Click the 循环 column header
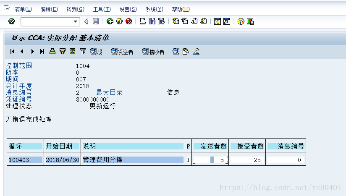Screen dimensions: 346x196 25,146
